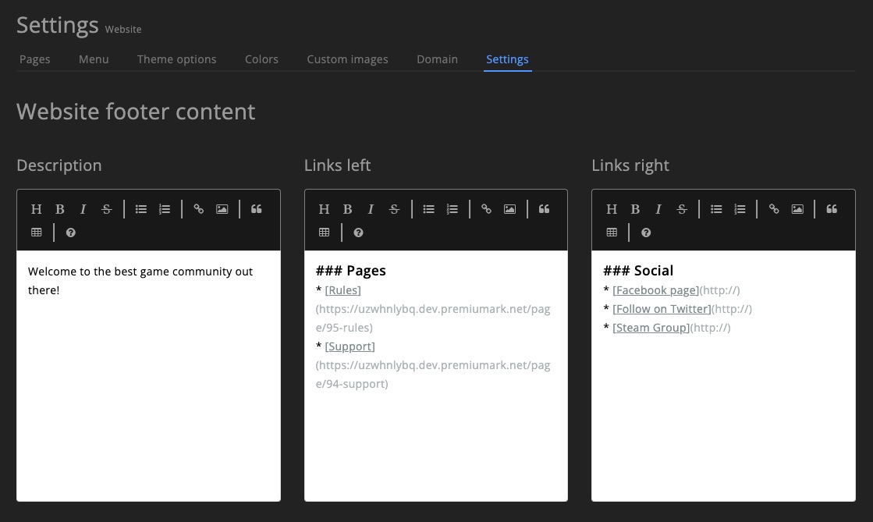Open markdown help for the Description editor
873x522 pixels.
[70, 232]
